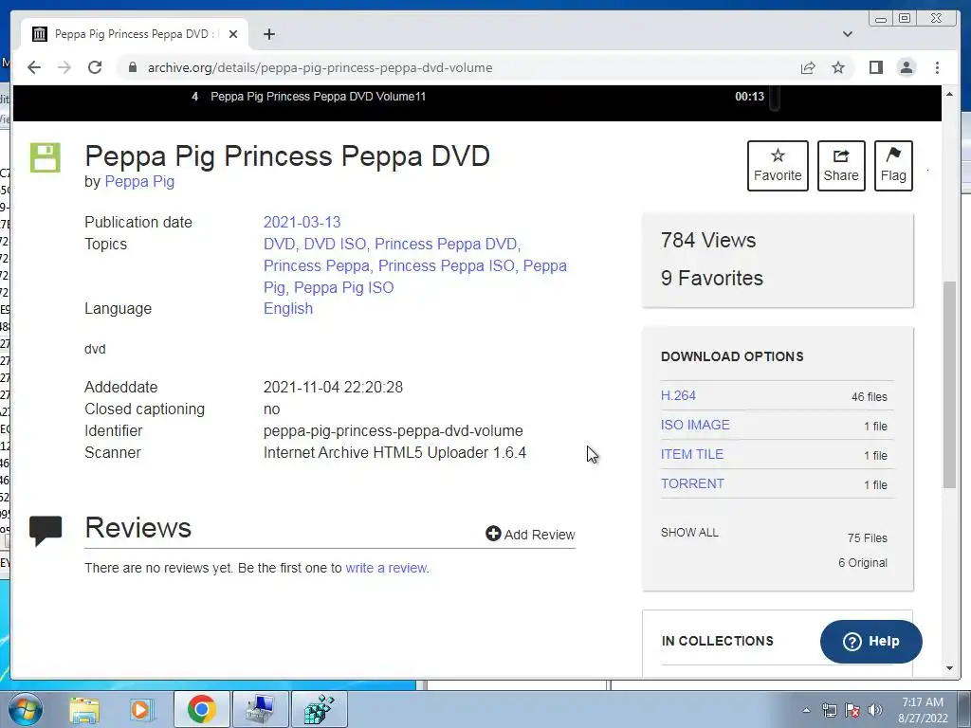971x728 pixels.
Task: Click the Add Review plus icon
Action: coord(493,534)
